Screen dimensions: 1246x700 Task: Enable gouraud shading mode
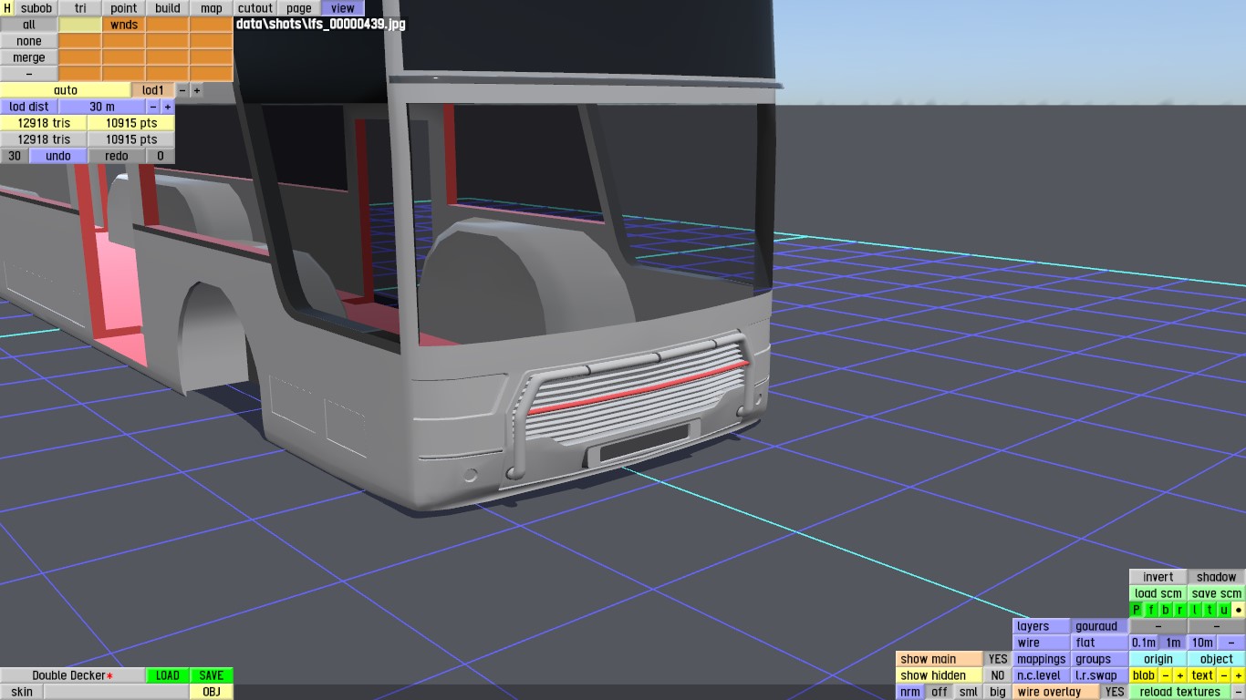tap(1100, 626)
